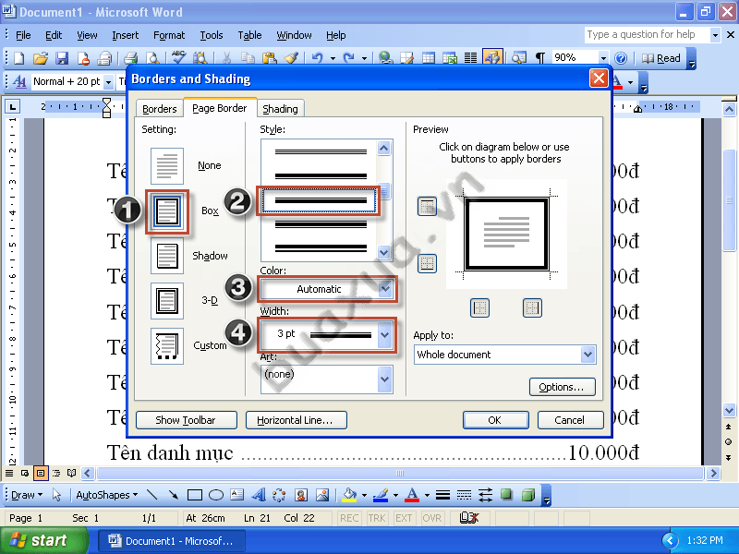Select the highlighted thick line in Style list
This screenshot has height=554, width=739.
click(320, 201)
